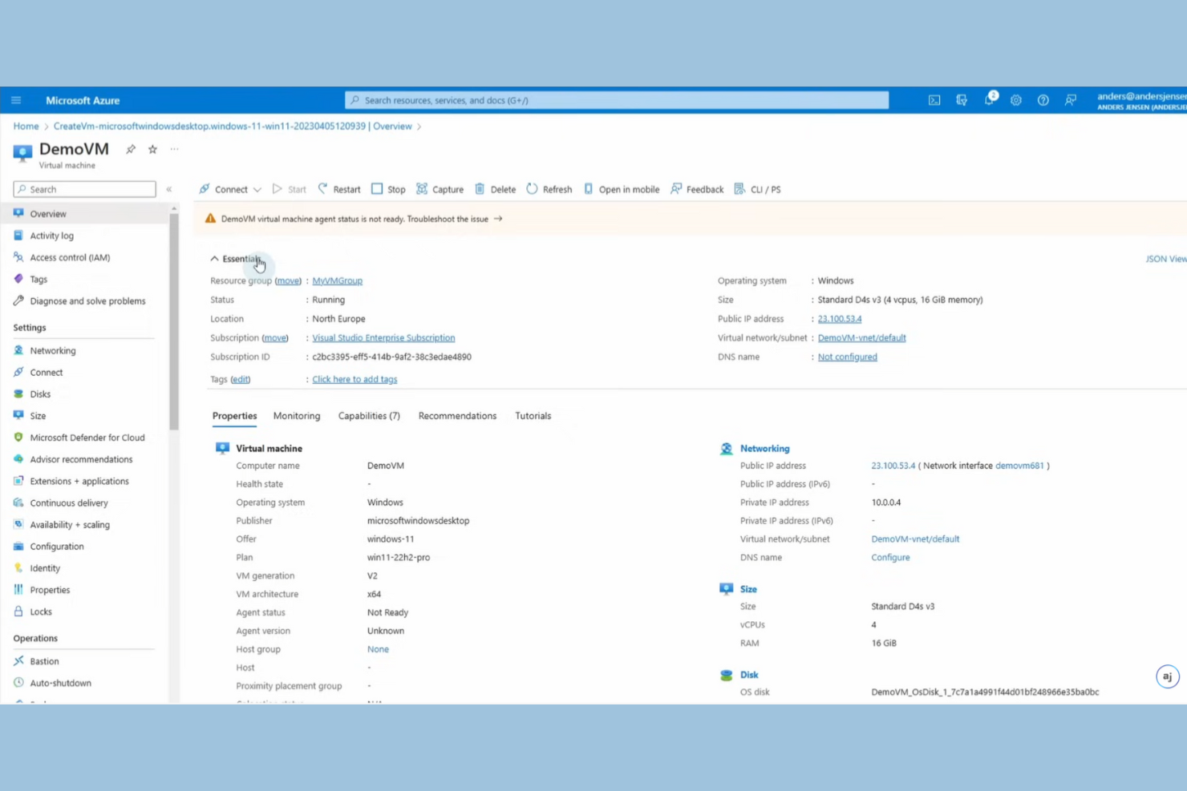Viewport: 1187px width, 791px height.
Task: Select the Properties tab
Action: tap(234, 416)
